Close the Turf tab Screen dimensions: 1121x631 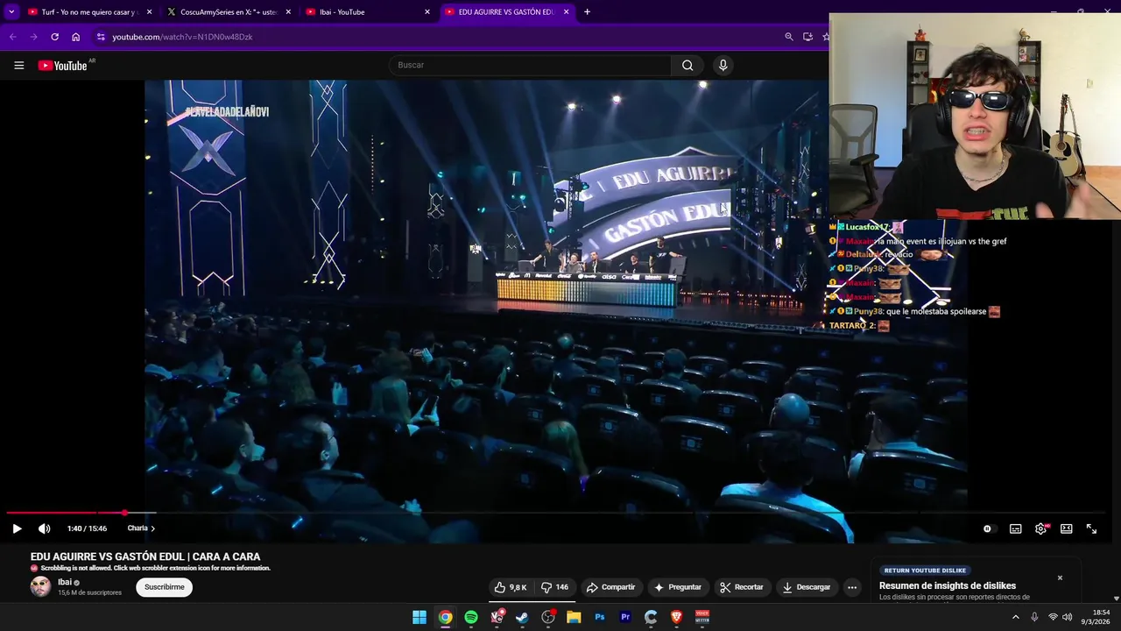(x=149, y=12)
